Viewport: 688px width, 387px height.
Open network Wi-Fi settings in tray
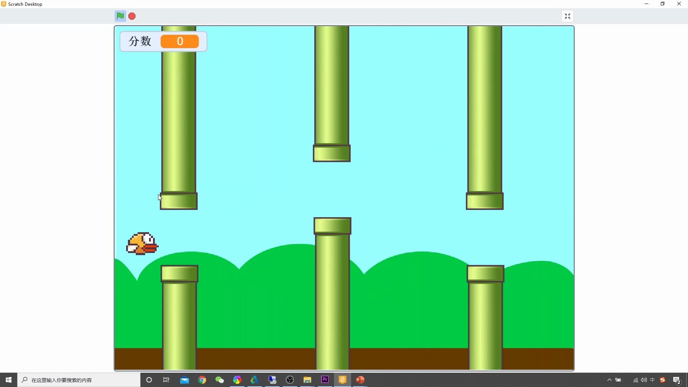pyautogui.click(x=635, y=380)
